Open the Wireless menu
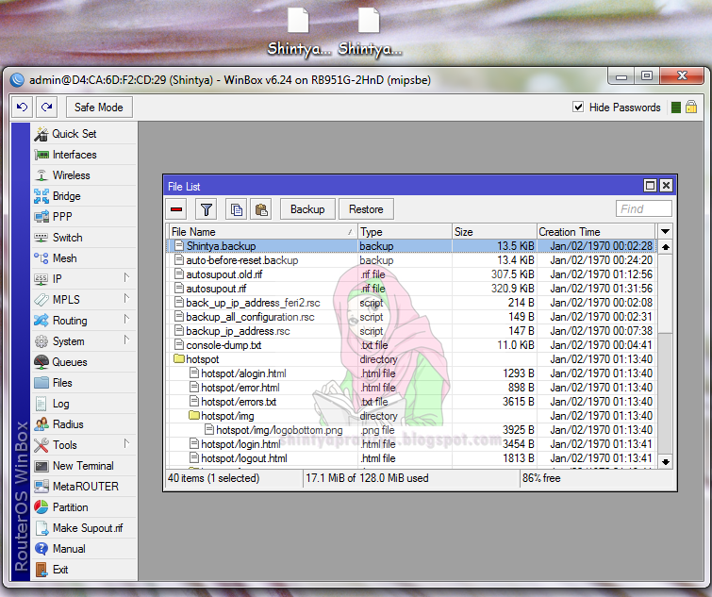This screenshot has width=712, height=597. pos(85,175)
